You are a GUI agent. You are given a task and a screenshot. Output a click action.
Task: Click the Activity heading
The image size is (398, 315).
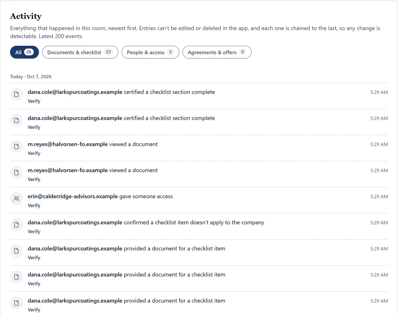tap(26, 16)
